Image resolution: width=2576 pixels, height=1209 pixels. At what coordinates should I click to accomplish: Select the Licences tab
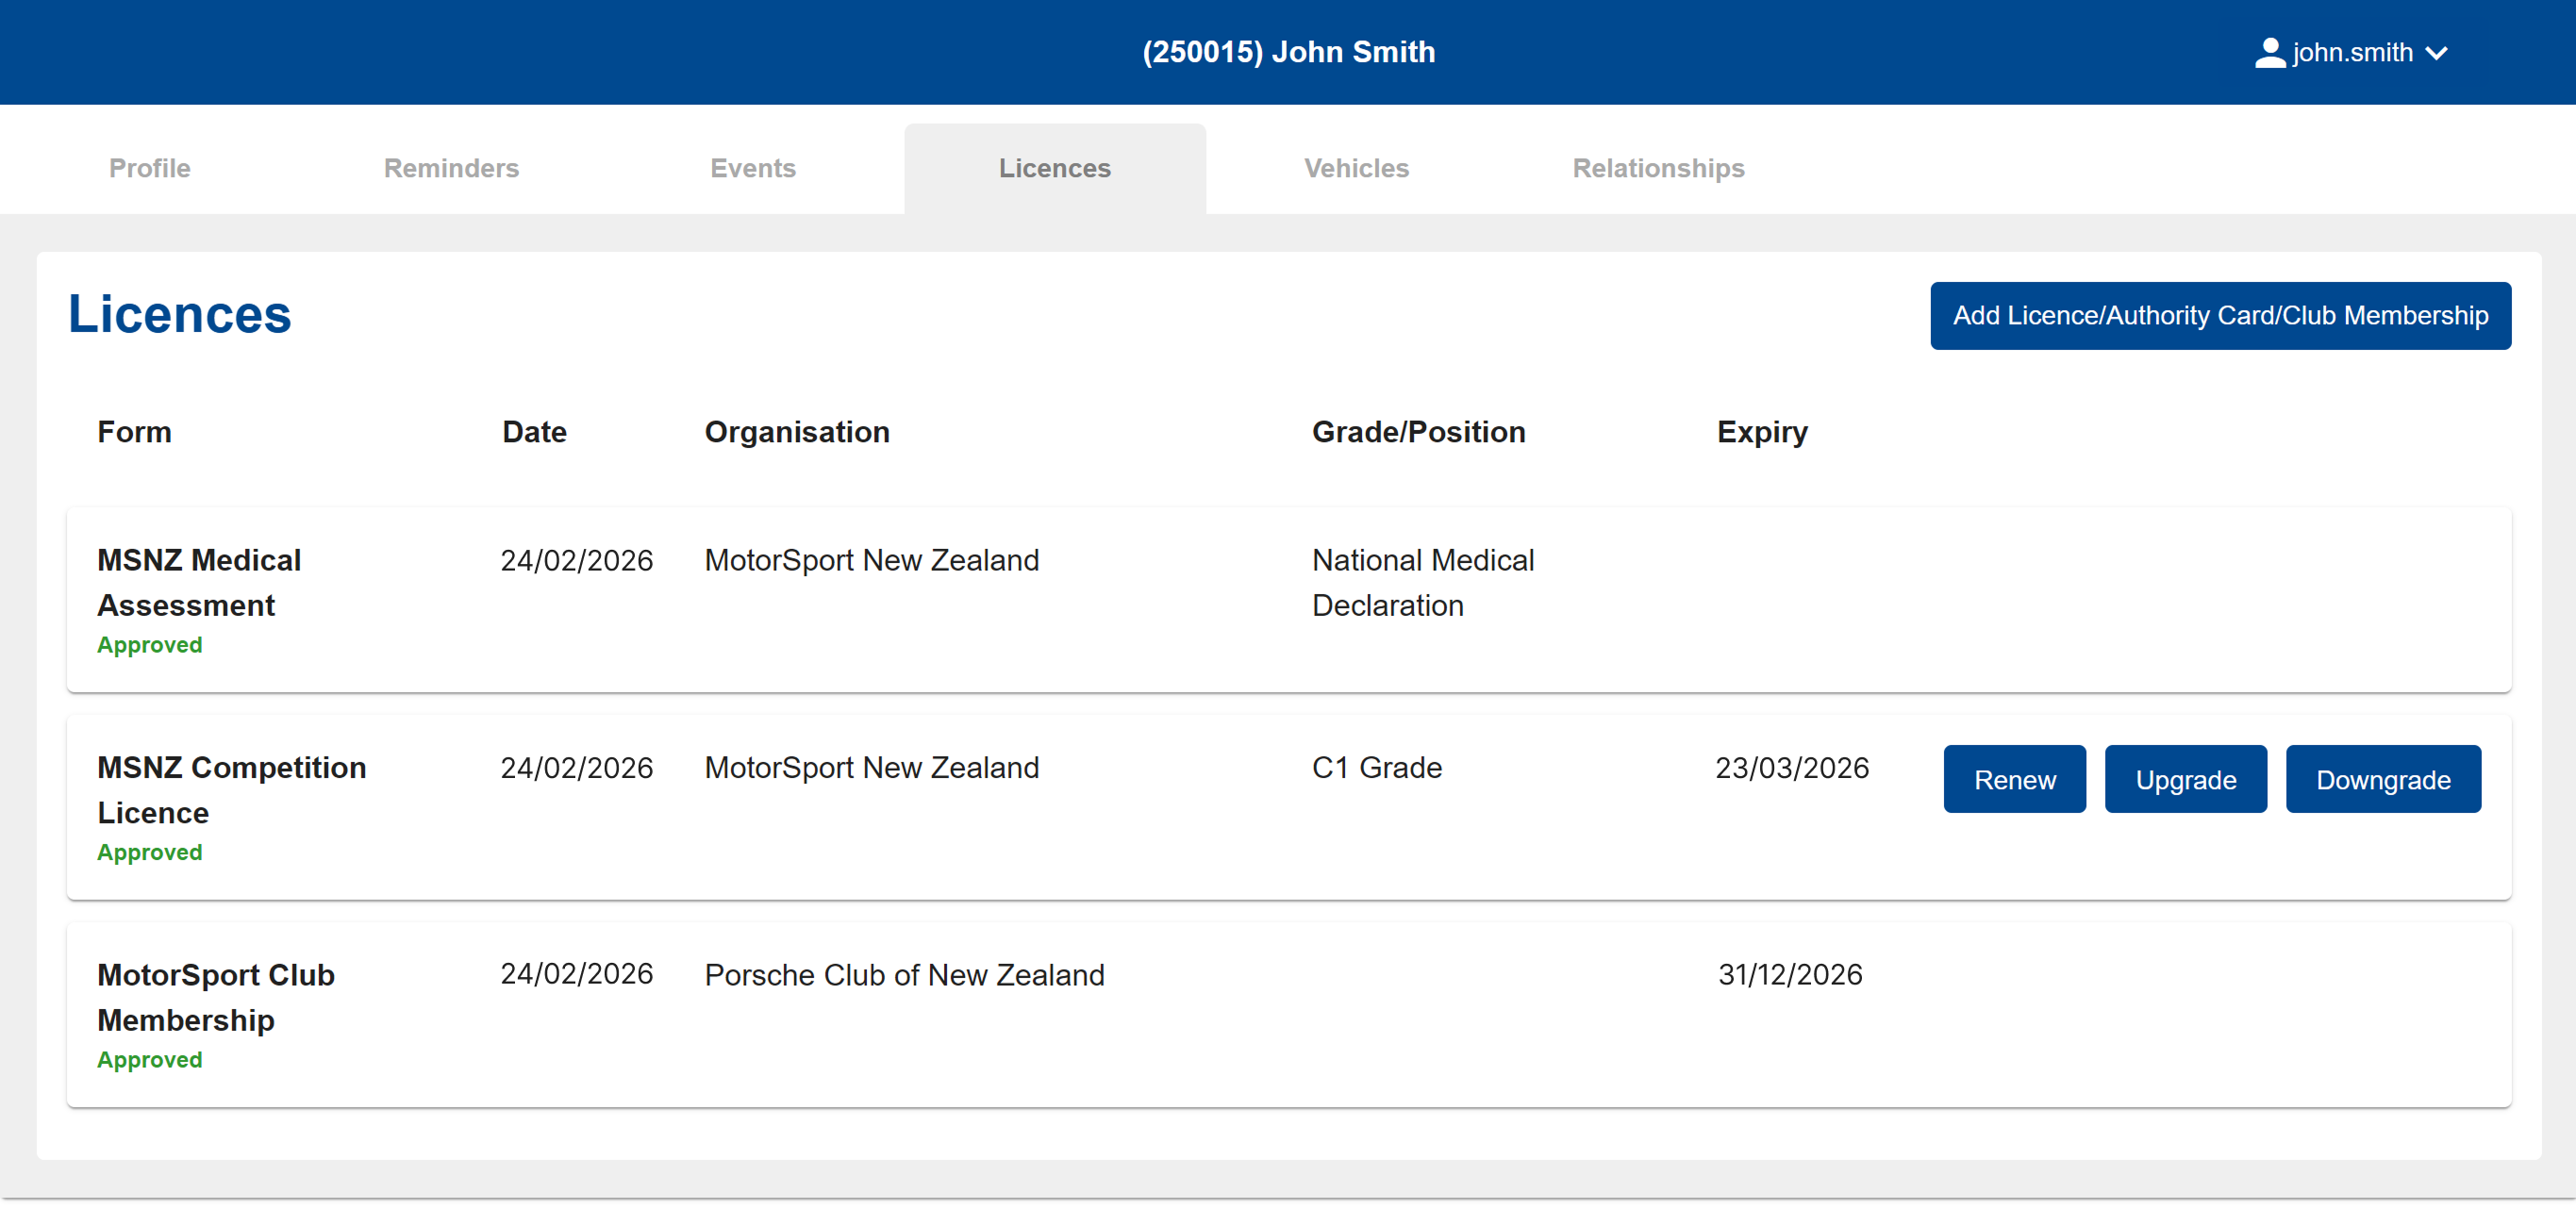[x=1055, y=168]
